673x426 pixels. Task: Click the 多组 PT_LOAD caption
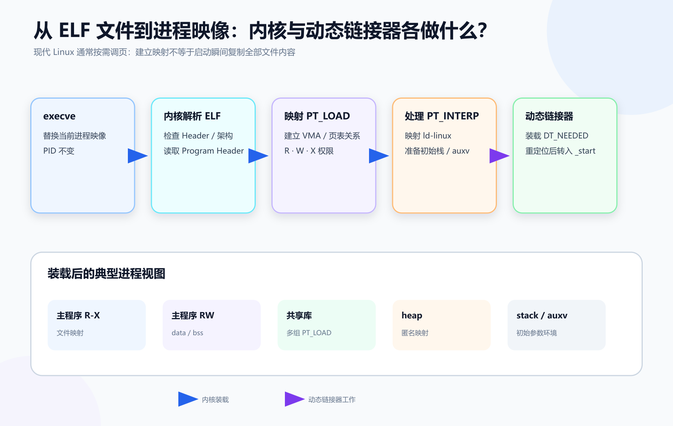[309, 333]
